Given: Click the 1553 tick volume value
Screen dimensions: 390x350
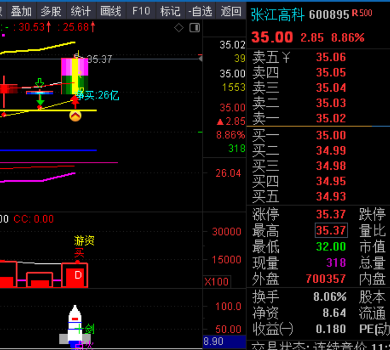Looking at the screenshot, I should (233, 88).
